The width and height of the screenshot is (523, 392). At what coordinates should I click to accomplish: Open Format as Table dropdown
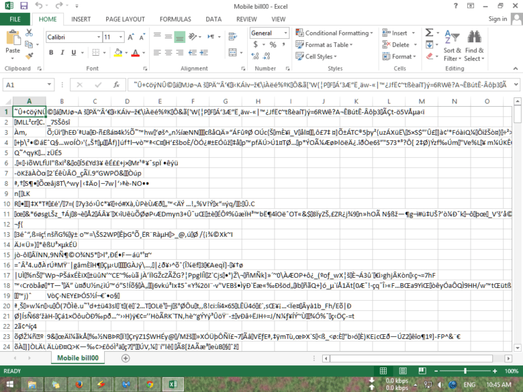[x=324, y=45]
